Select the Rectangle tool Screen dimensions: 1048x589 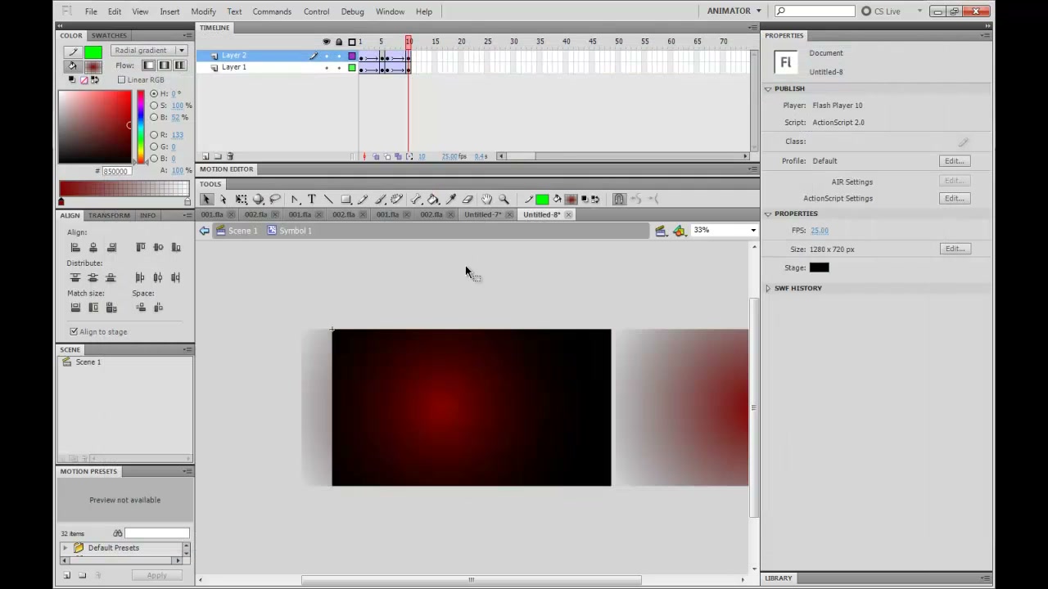point(346,199)
